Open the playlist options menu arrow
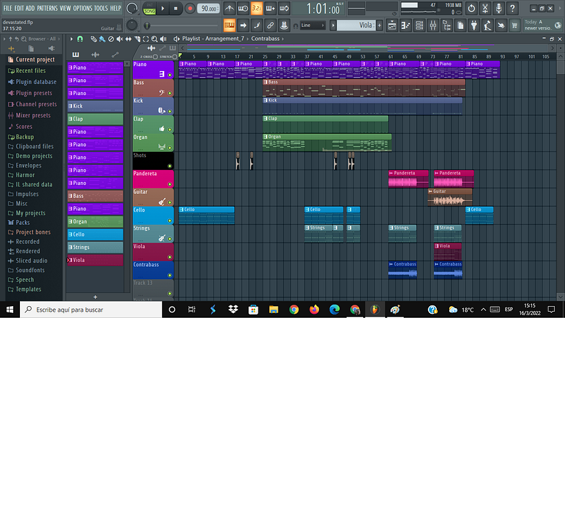 [x=72, y=39]
